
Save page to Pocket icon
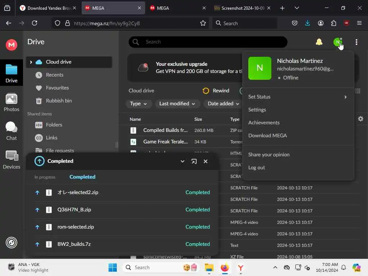click(295, 23)
